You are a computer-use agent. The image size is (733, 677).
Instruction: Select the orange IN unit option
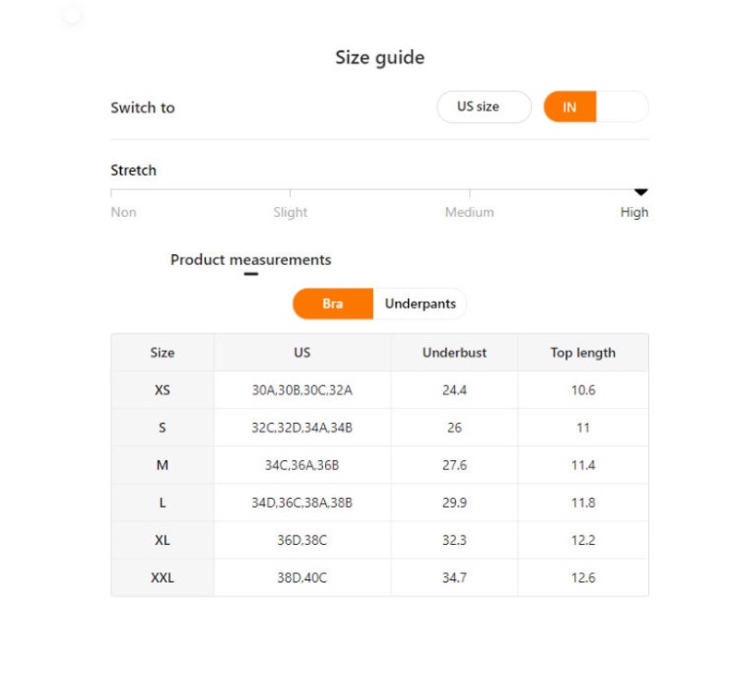570,107
